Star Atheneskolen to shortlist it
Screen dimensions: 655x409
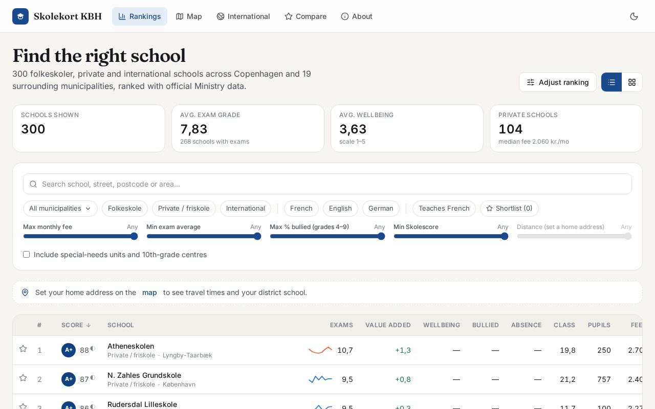(23, 349)
